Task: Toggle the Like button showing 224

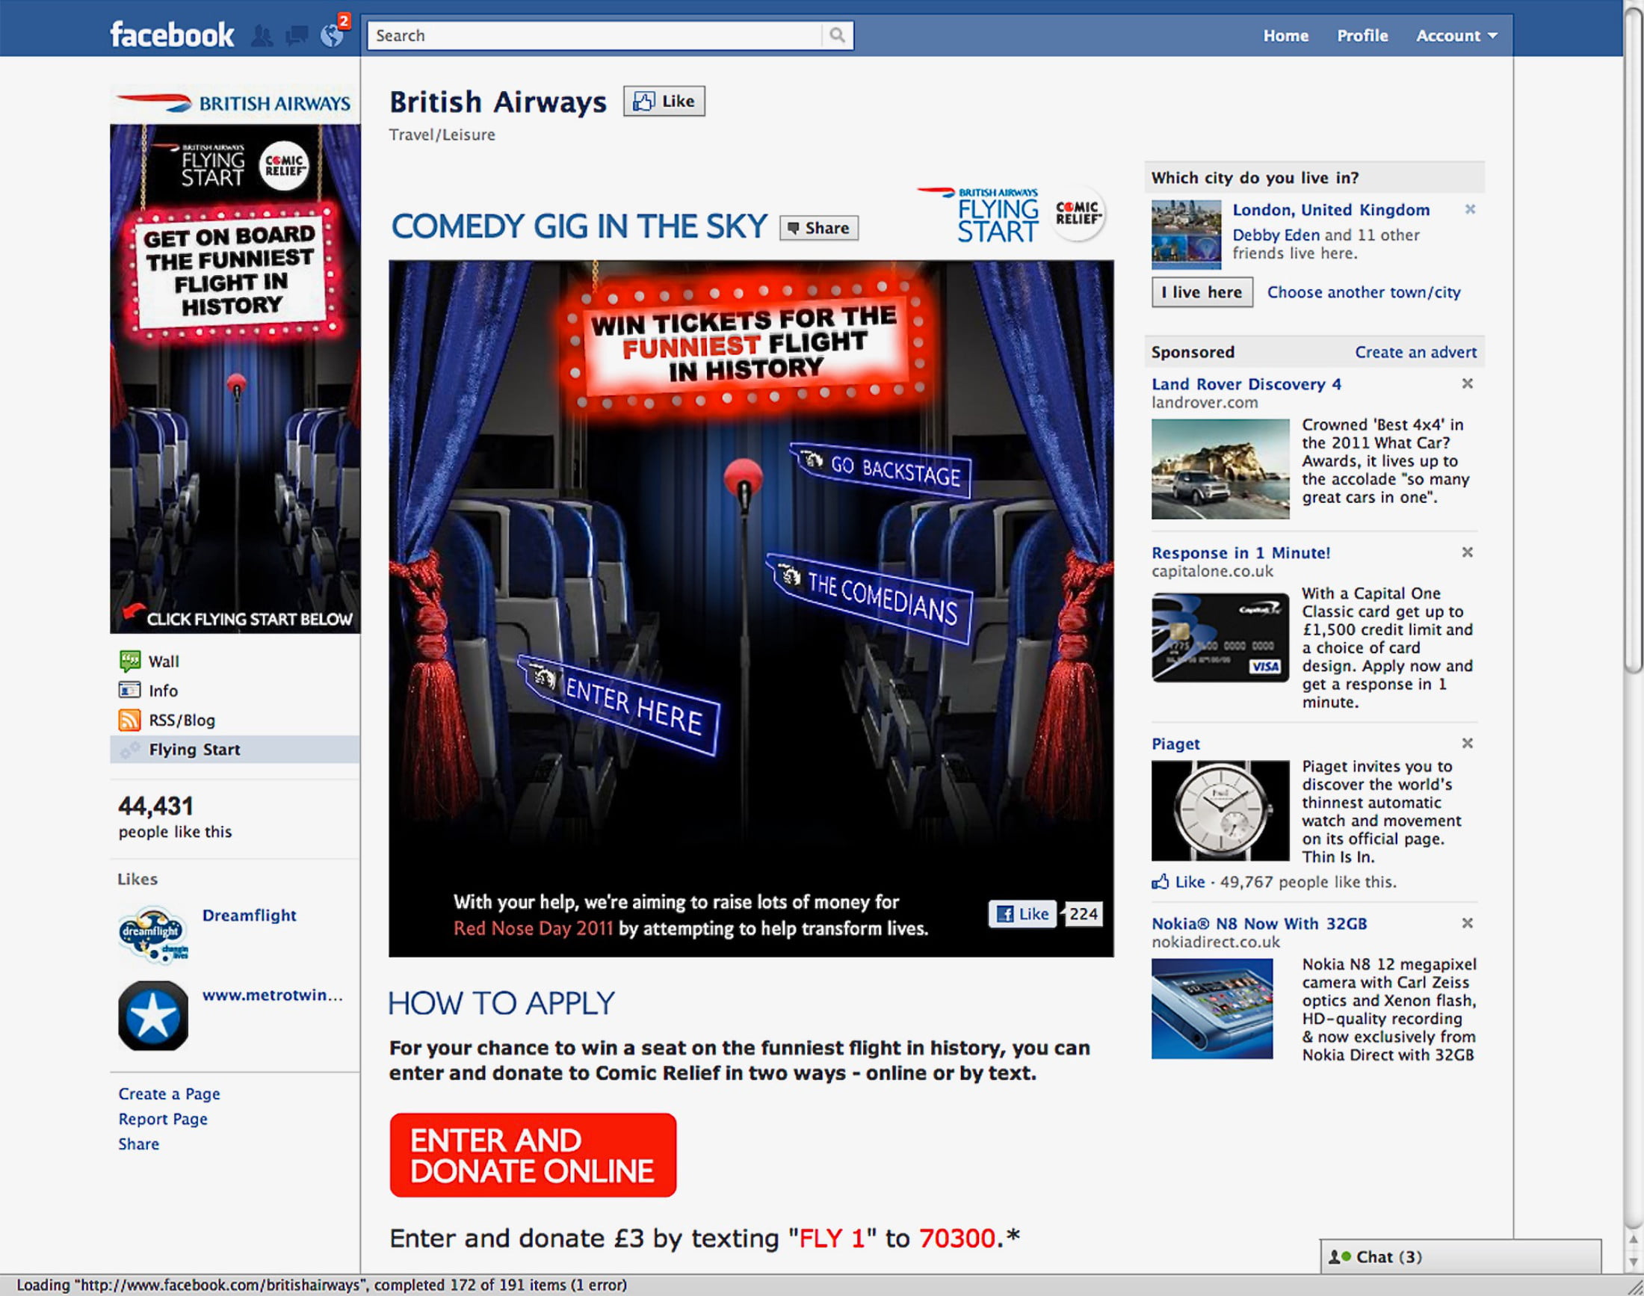Action: 1023,914
